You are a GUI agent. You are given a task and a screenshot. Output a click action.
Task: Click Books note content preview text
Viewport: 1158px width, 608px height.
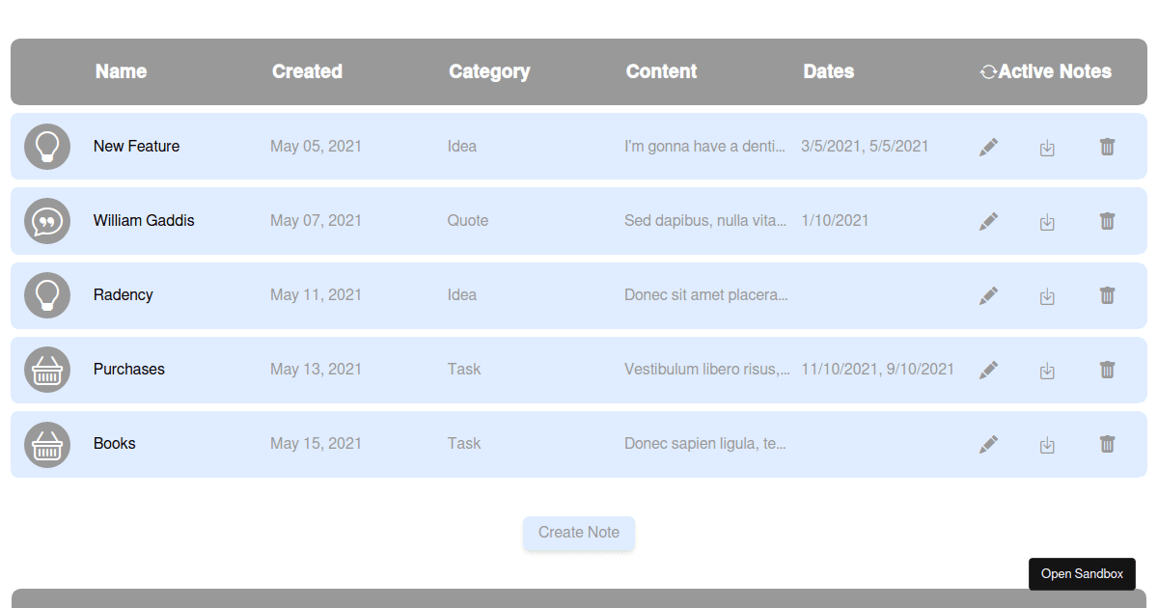(x=705, y=444)
